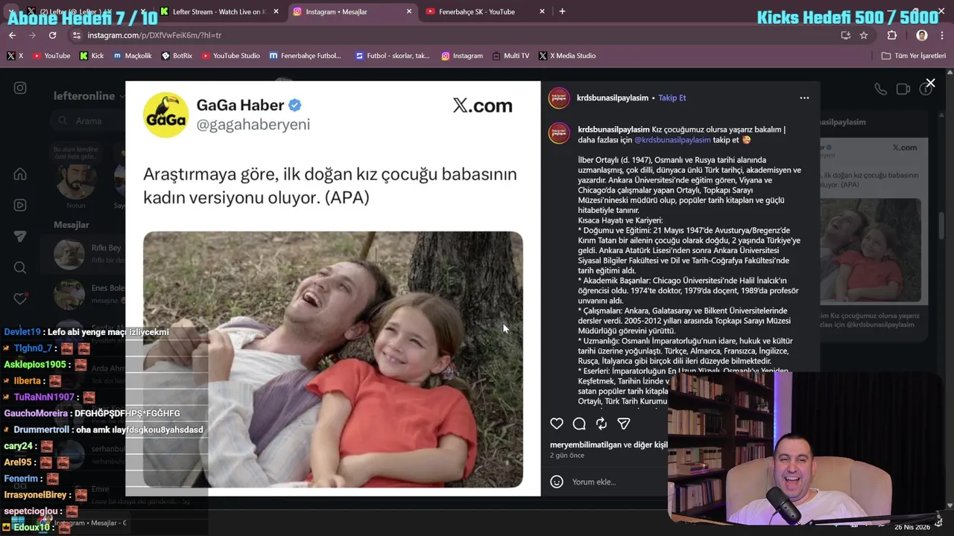The image size is (954, 536).
Task: Open the browser profile avatar
Action: [x=922, y=35]
